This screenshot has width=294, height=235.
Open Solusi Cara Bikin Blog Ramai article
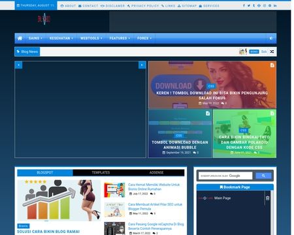(x=48, y=232)
